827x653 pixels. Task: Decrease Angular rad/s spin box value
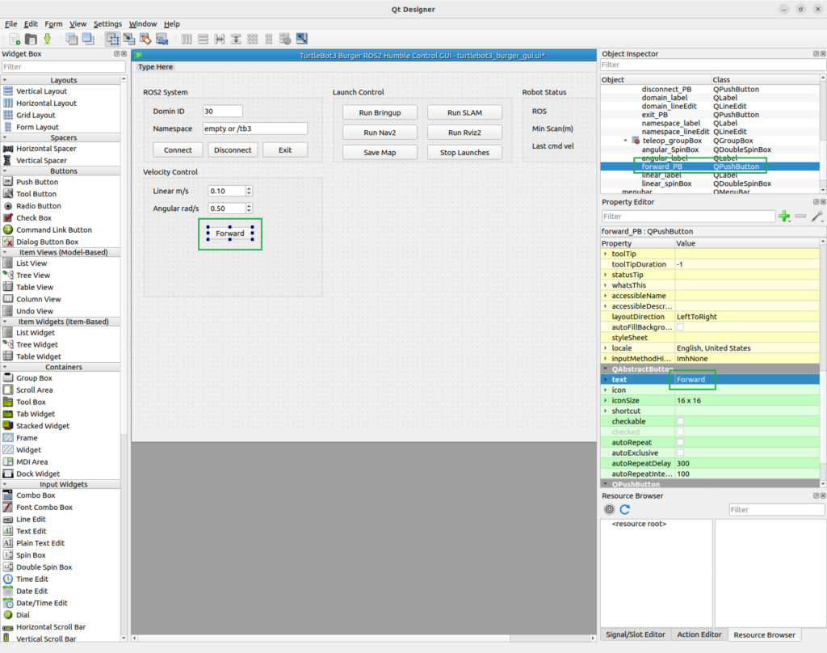coord(249,211)
